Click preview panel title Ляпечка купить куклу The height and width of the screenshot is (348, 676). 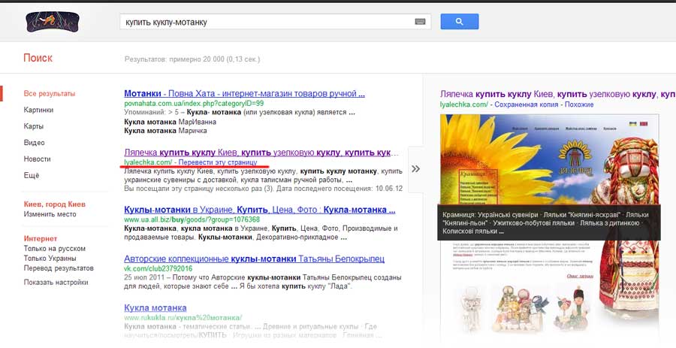(x=558, y=94)
